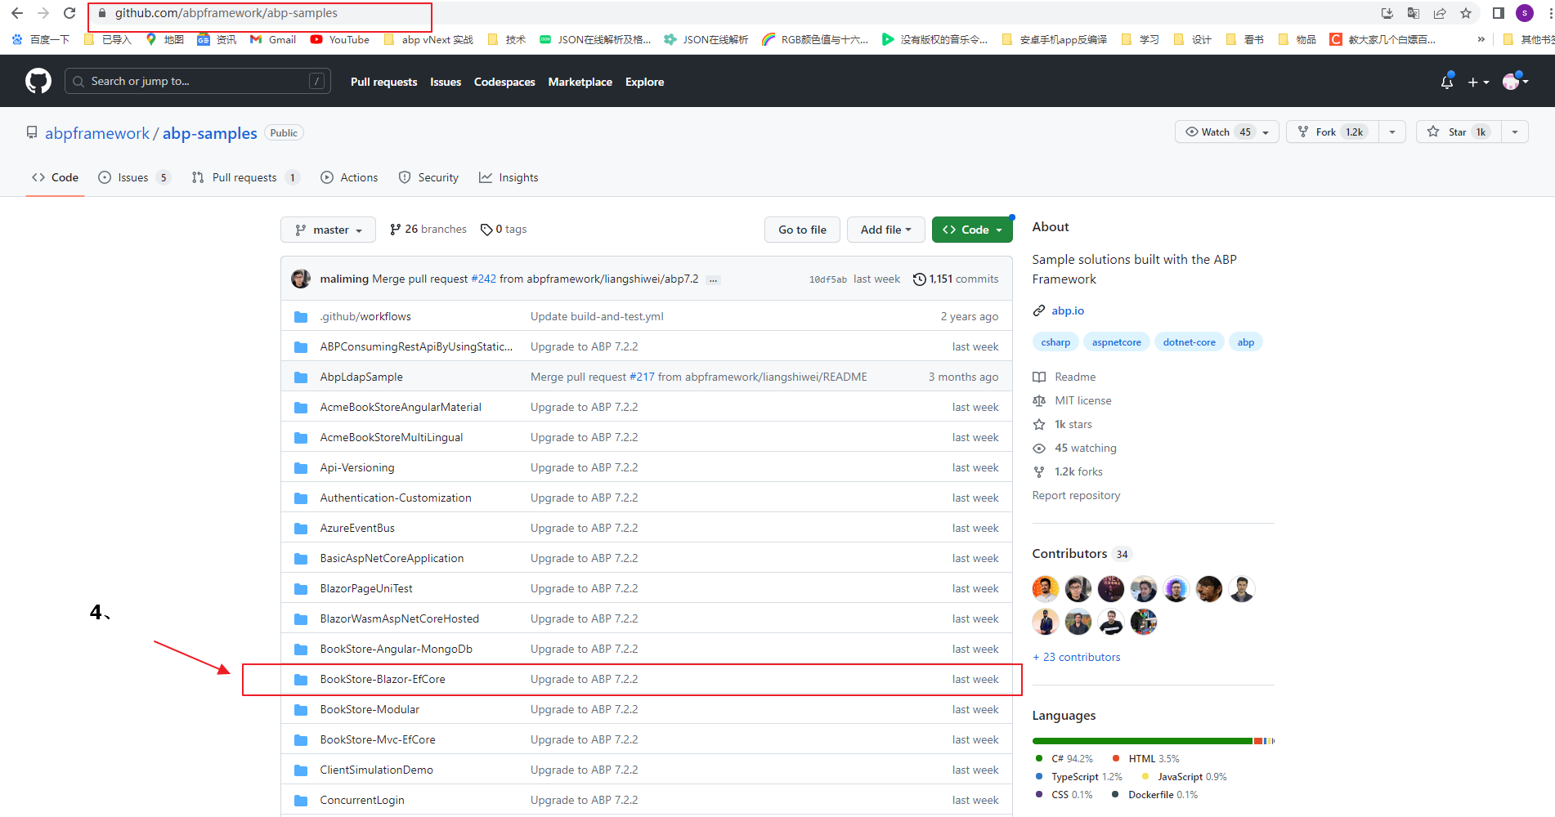Open the Gmail bookmark
Screen dimensions: 1555x817
tap(273, 39)
